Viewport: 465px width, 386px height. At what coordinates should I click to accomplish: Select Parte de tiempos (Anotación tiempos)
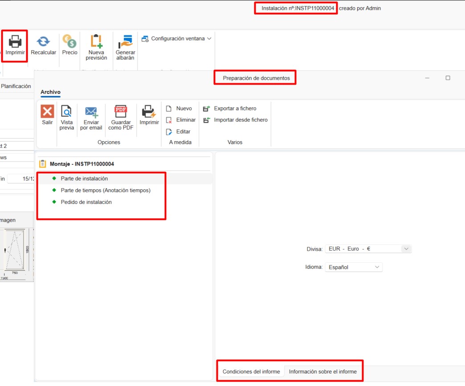pos(106,190)
